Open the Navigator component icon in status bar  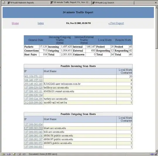point(4,154)
